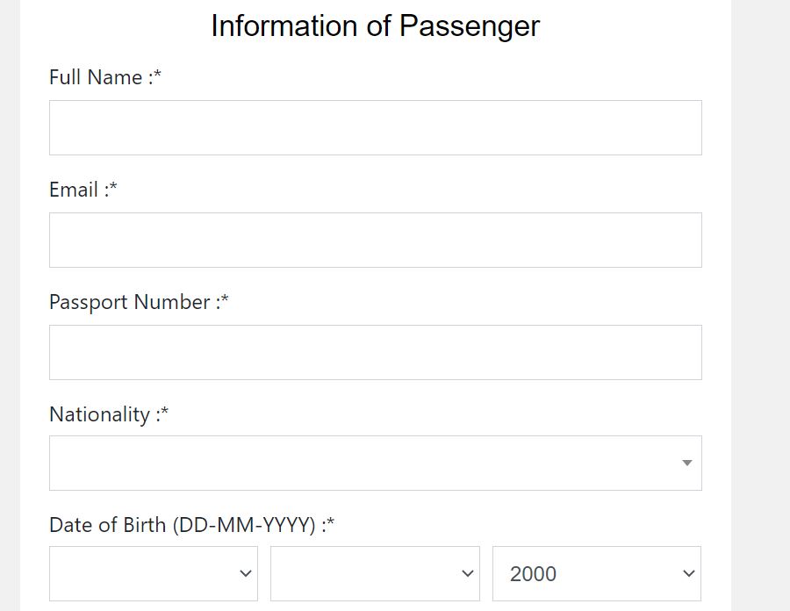
Task: Click the Information of Passenger heading
Action: tap(375, 25)
